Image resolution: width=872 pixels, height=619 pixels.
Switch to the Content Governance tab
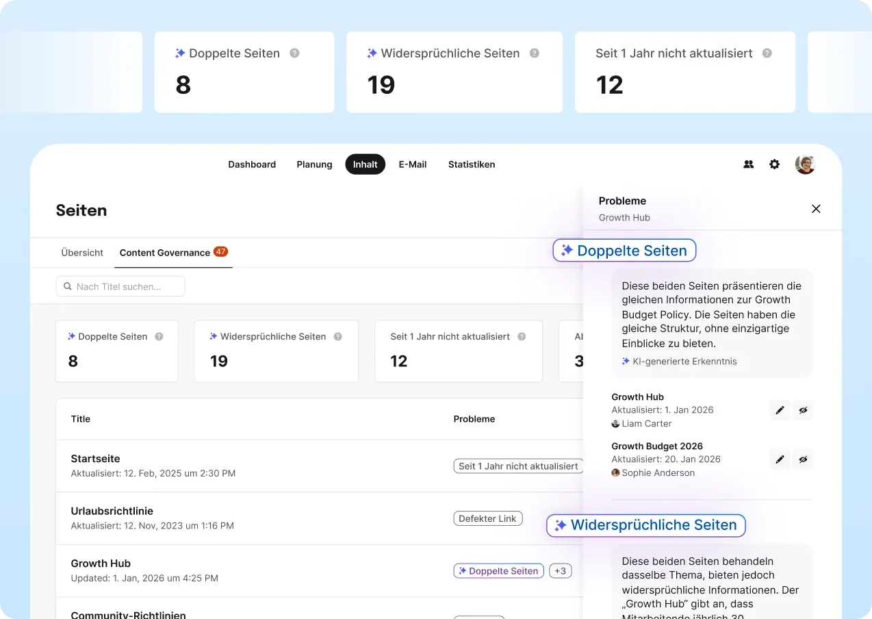(164, 252)
